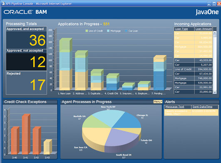Select the row with amount 43,533.00

tap(193, 60)
